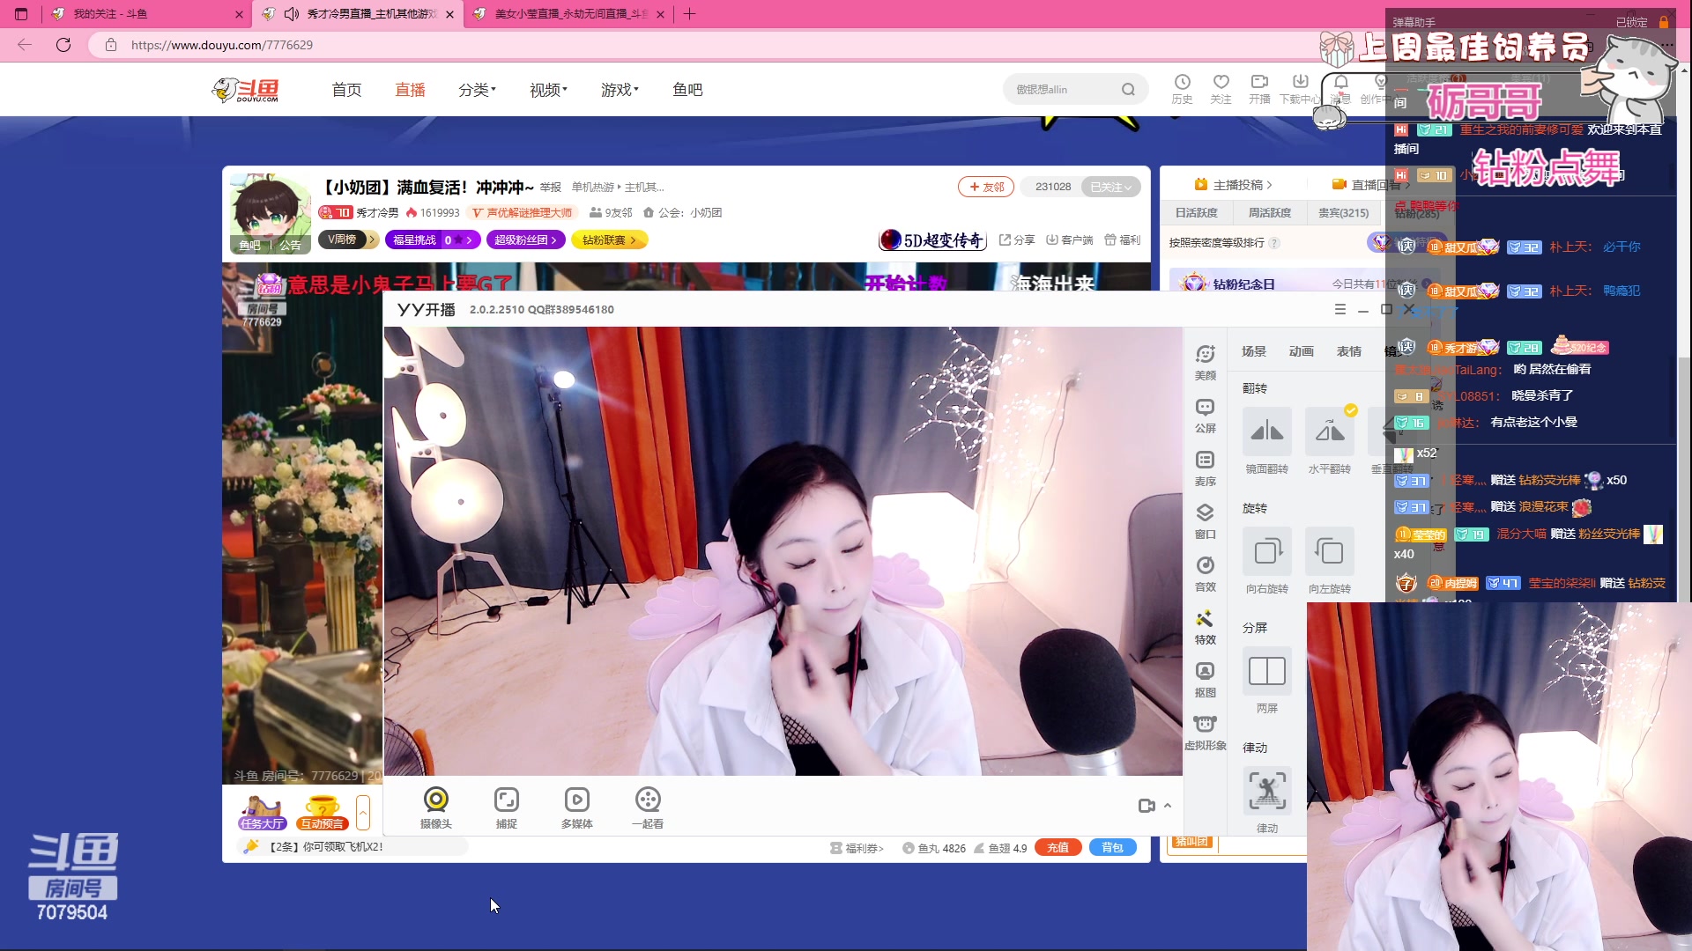Open the 一起看 watch-together source
Image resolution: width=1692 pixels, height=951 pixels.
(x=647, y=807)
